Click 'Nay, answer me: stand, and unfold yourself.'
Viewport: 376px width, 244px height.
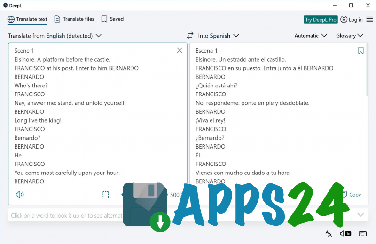70,103
